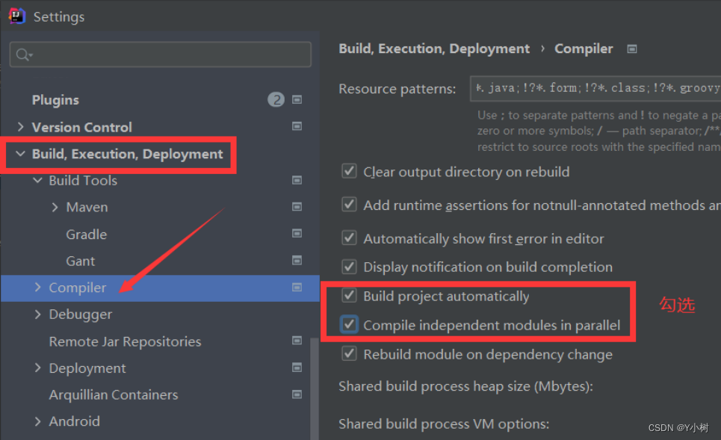Toggle Compile independent modules in parallel
Viewport: 721px width, 440px height.
349,324
